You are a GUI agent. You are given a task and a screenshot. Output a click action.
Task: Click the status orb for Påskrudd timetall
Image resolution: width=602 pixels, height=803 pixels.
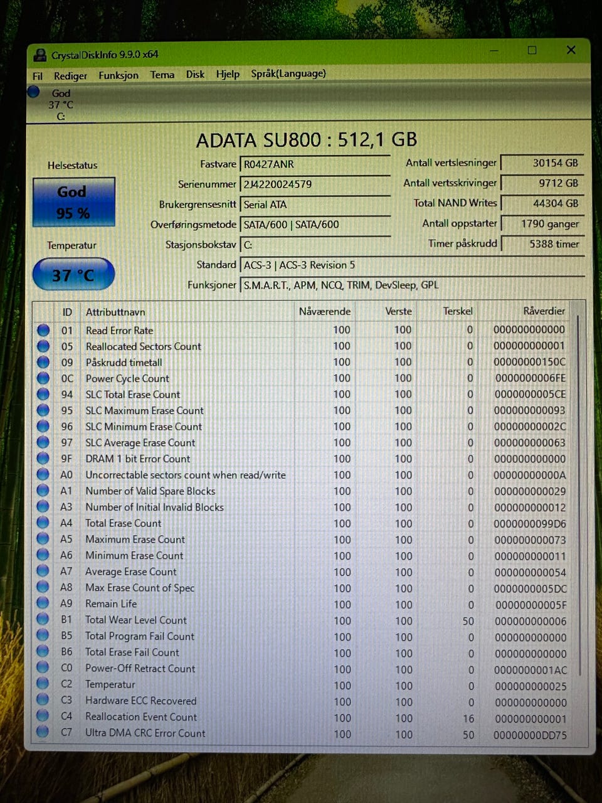[x=43, y=362]
